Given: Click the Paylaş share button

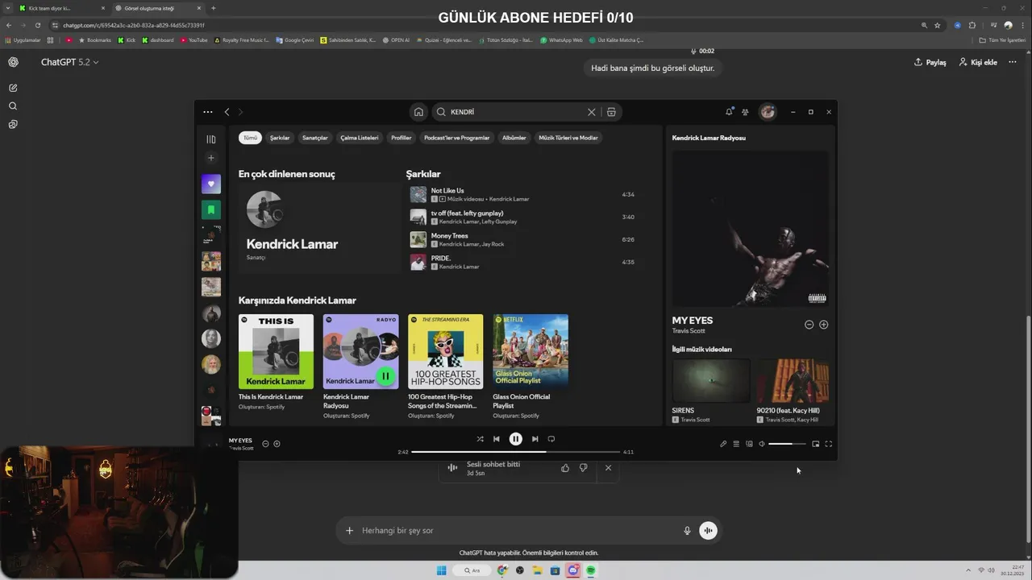Looking at the screenshot, I should point(930,62).
